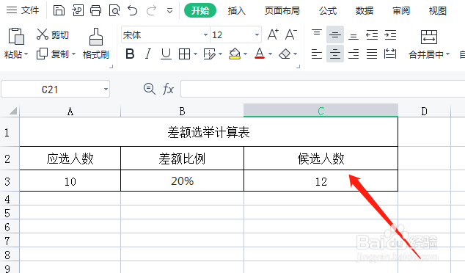
Task: Select cell containing 20%
Action: coord(182,181)
